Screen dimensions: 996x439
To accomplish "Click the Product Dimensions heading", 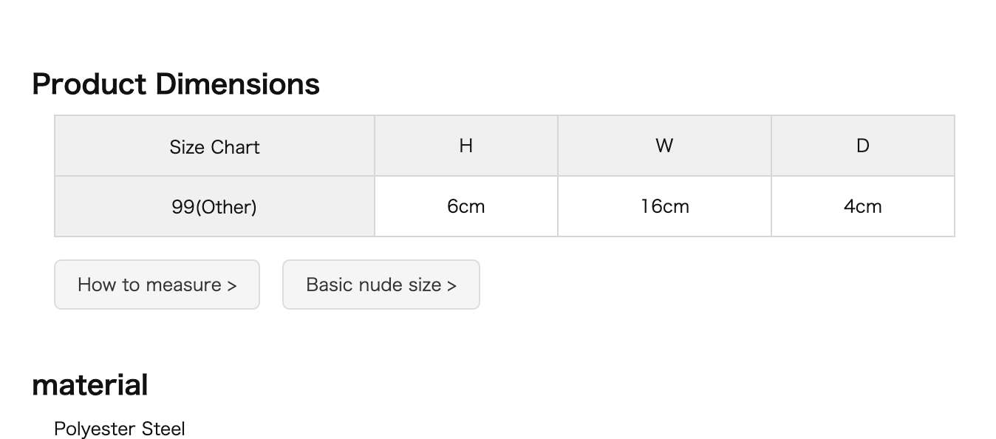I will tap(176, 84).
